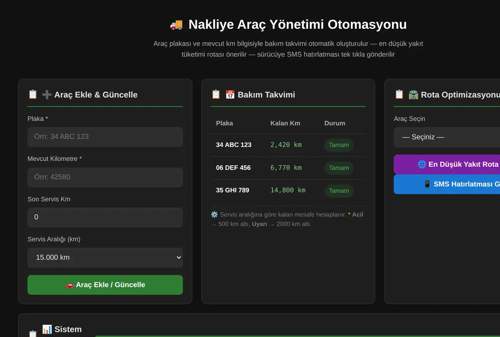500x337 pixels.
Task: Open the Servis Aralığı dropdown
Action: [x=105, y=258]
